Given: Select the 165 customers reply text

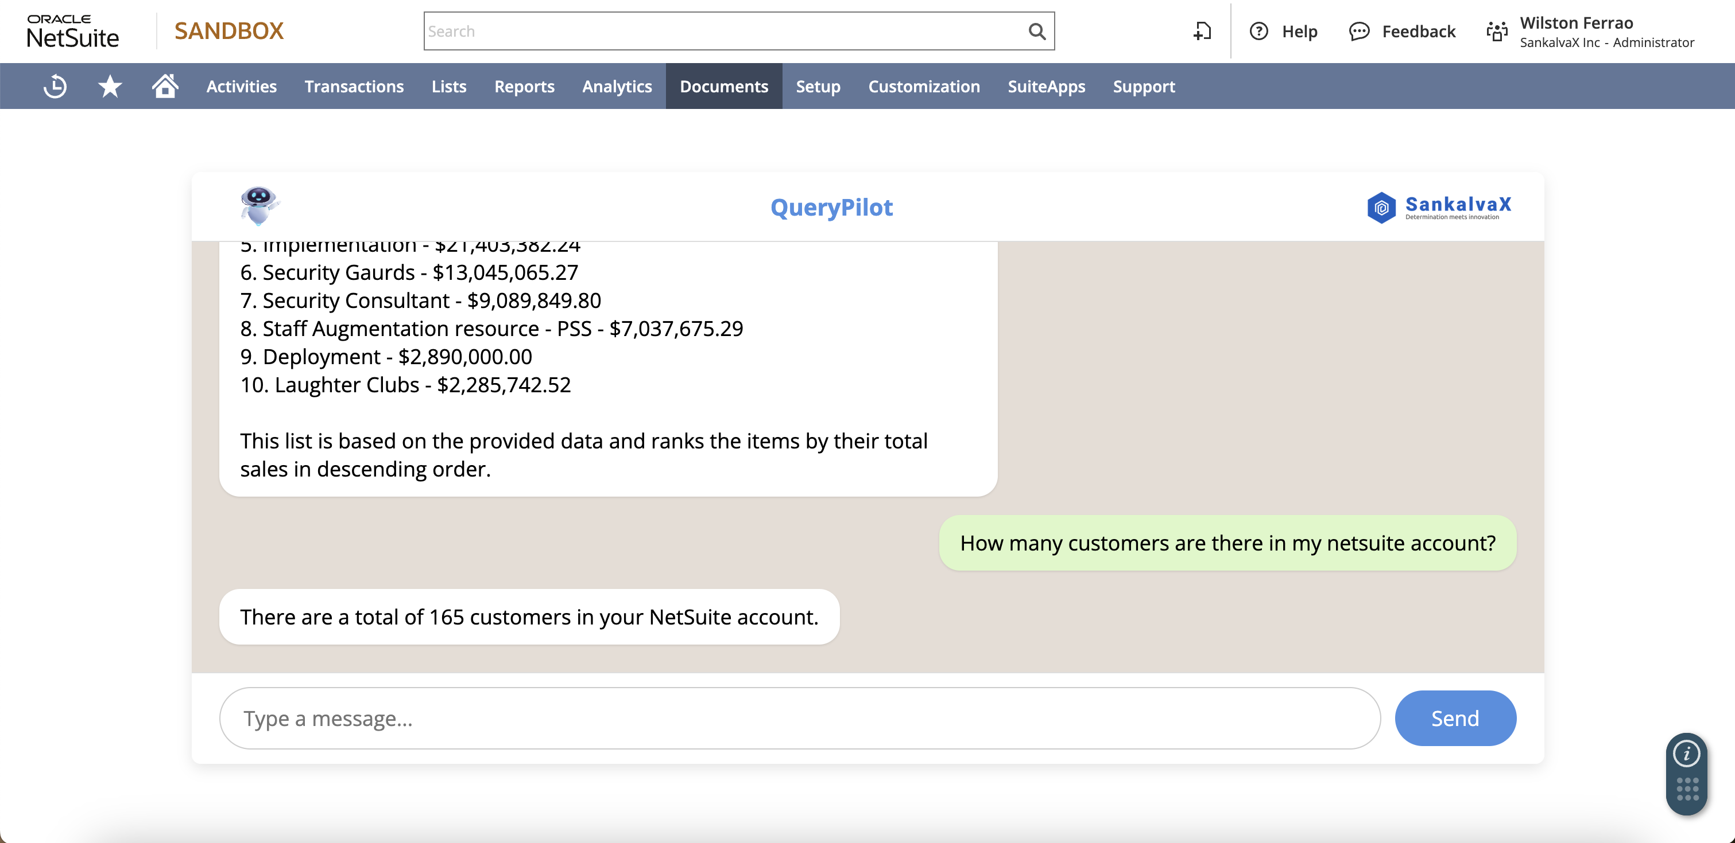Looking at the screenshot, I should (x=529, y=616).
